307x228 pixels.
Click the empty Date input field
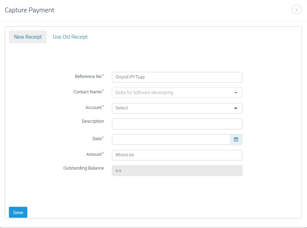tap(171, 139)
